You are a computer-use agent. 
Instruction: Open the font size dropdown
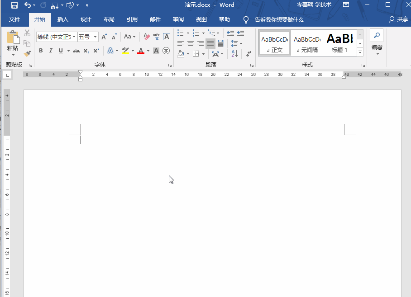(95, 36)
